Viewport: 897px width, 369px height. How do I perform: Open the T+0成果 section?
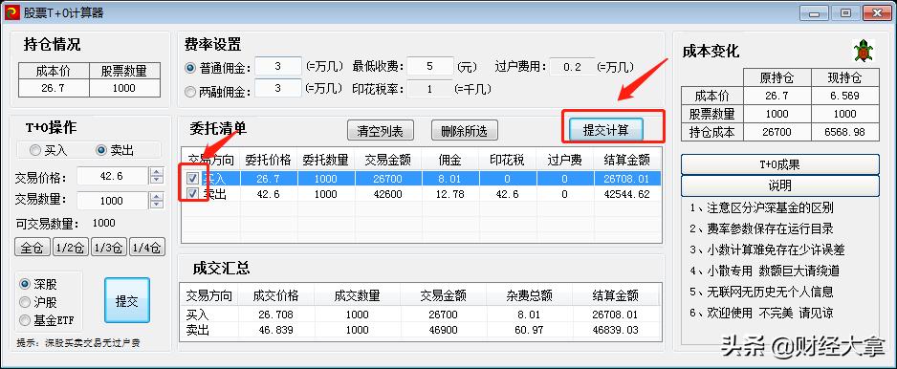pos(779,164)
